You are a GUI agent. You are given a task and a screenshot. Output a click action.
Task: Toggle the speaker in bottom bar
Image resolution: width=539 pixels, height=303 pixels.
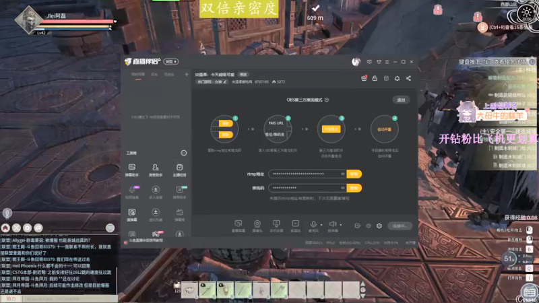[332, 226]
